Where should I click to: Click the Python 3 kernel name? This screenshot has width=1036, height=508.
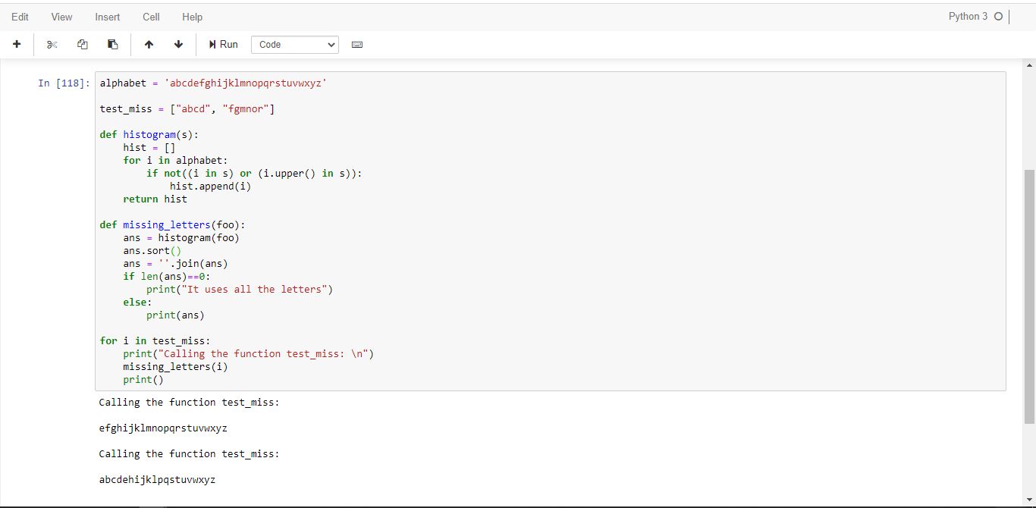pyautogui.click(x=968, y=17)
